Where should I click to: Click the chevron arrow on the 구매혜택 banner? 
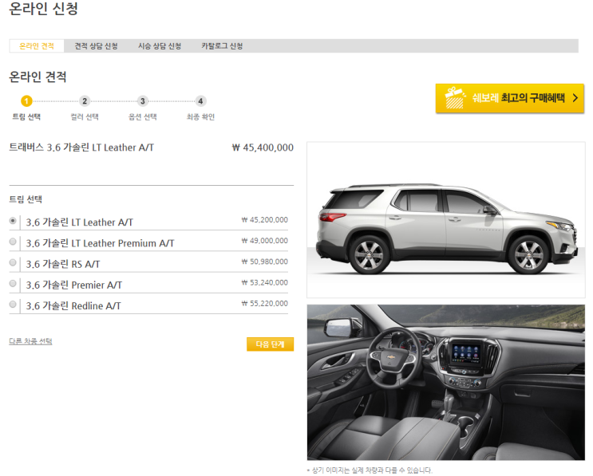click(x=575, y=98)
